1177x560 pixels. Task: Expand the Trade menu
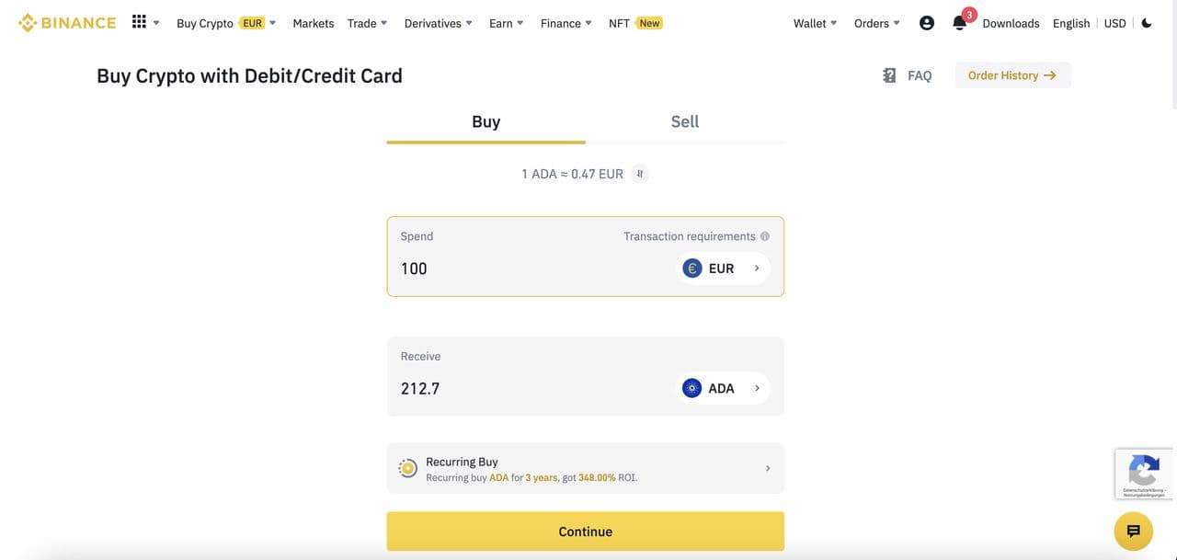[367, 23]
